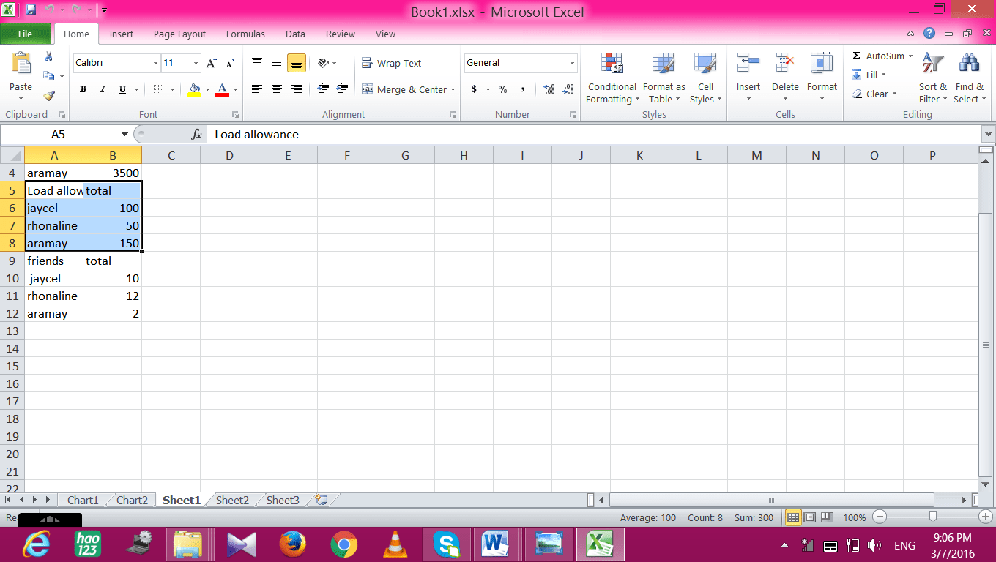
Task: Open Find & Select binoculars
Action: 969,78
